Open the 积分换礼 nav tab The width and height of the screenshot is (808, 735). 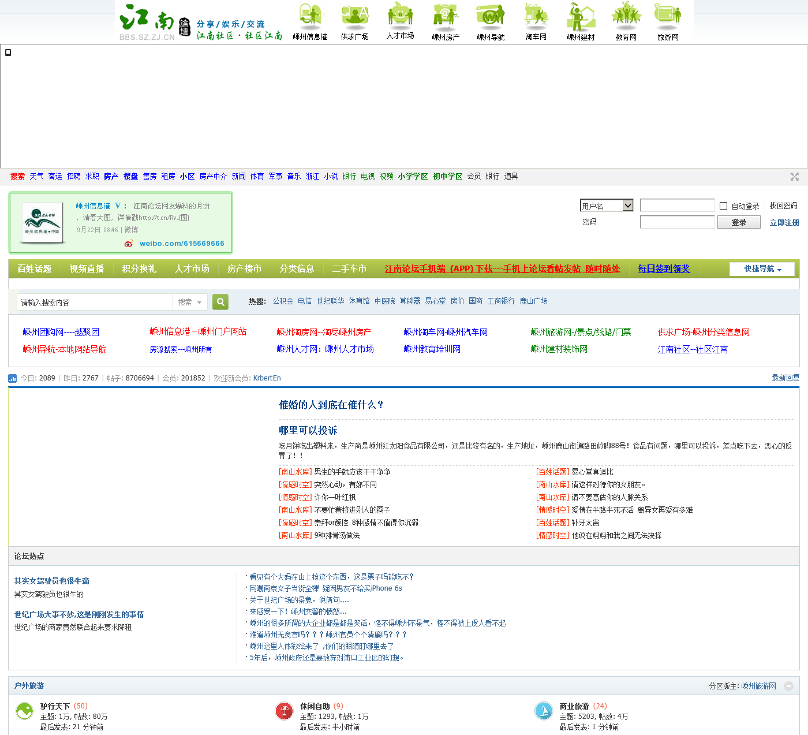click(139, 269)
